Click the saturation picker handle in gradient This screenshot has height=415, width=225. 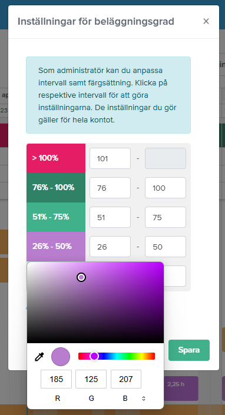81,277
